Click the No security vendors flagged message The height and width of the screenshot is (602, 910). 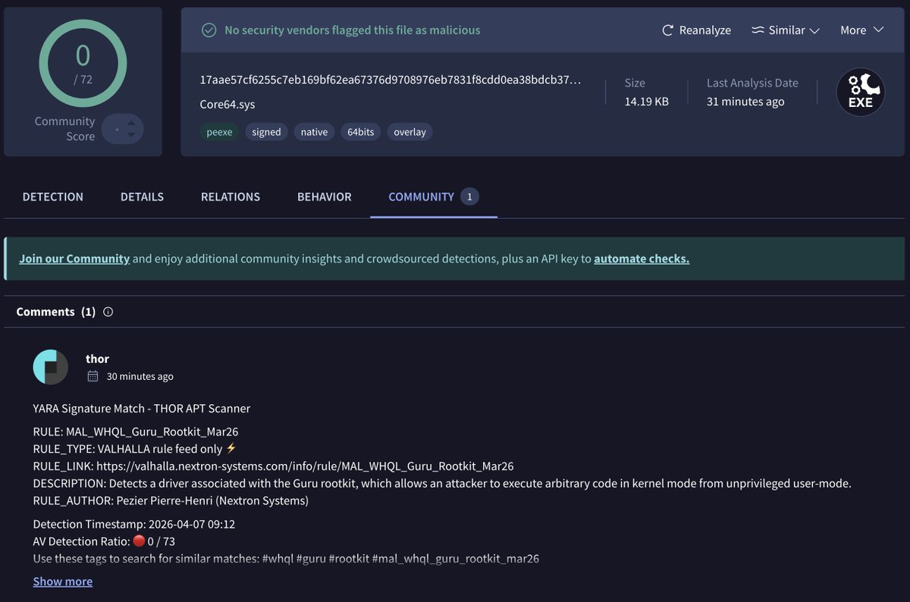[x=353, y=30]
